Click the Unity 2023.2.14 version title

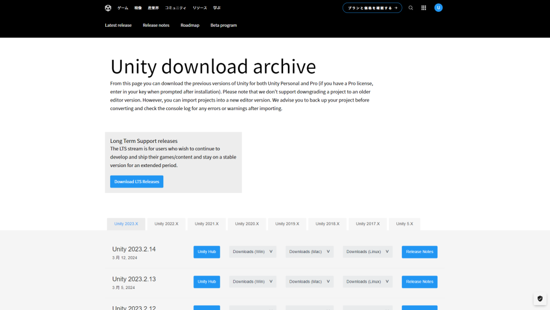pyautogui.click(x=134, y=249)
